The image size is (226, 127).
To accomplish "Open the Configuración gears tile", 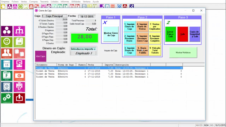I will [7, 98].
